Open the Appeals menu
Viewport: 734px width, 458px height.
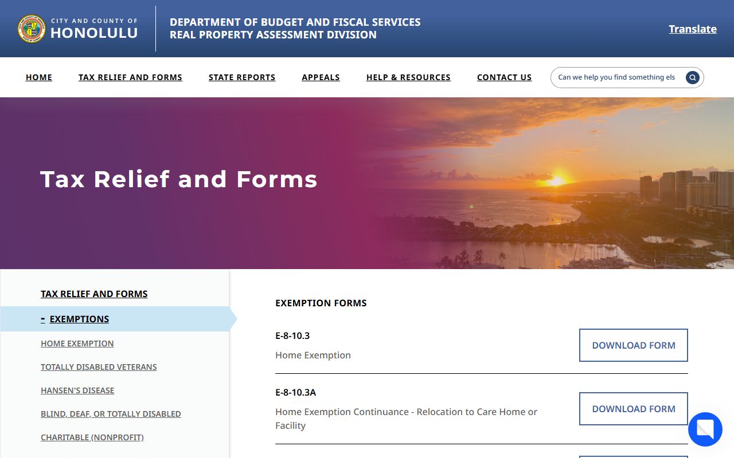(321, 77)
